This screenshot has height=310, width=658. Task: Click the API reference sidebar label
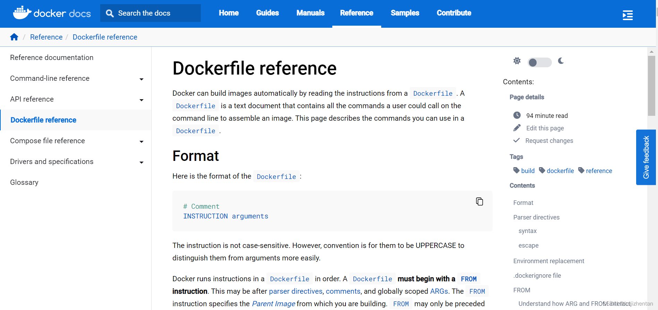pos(32,99)
